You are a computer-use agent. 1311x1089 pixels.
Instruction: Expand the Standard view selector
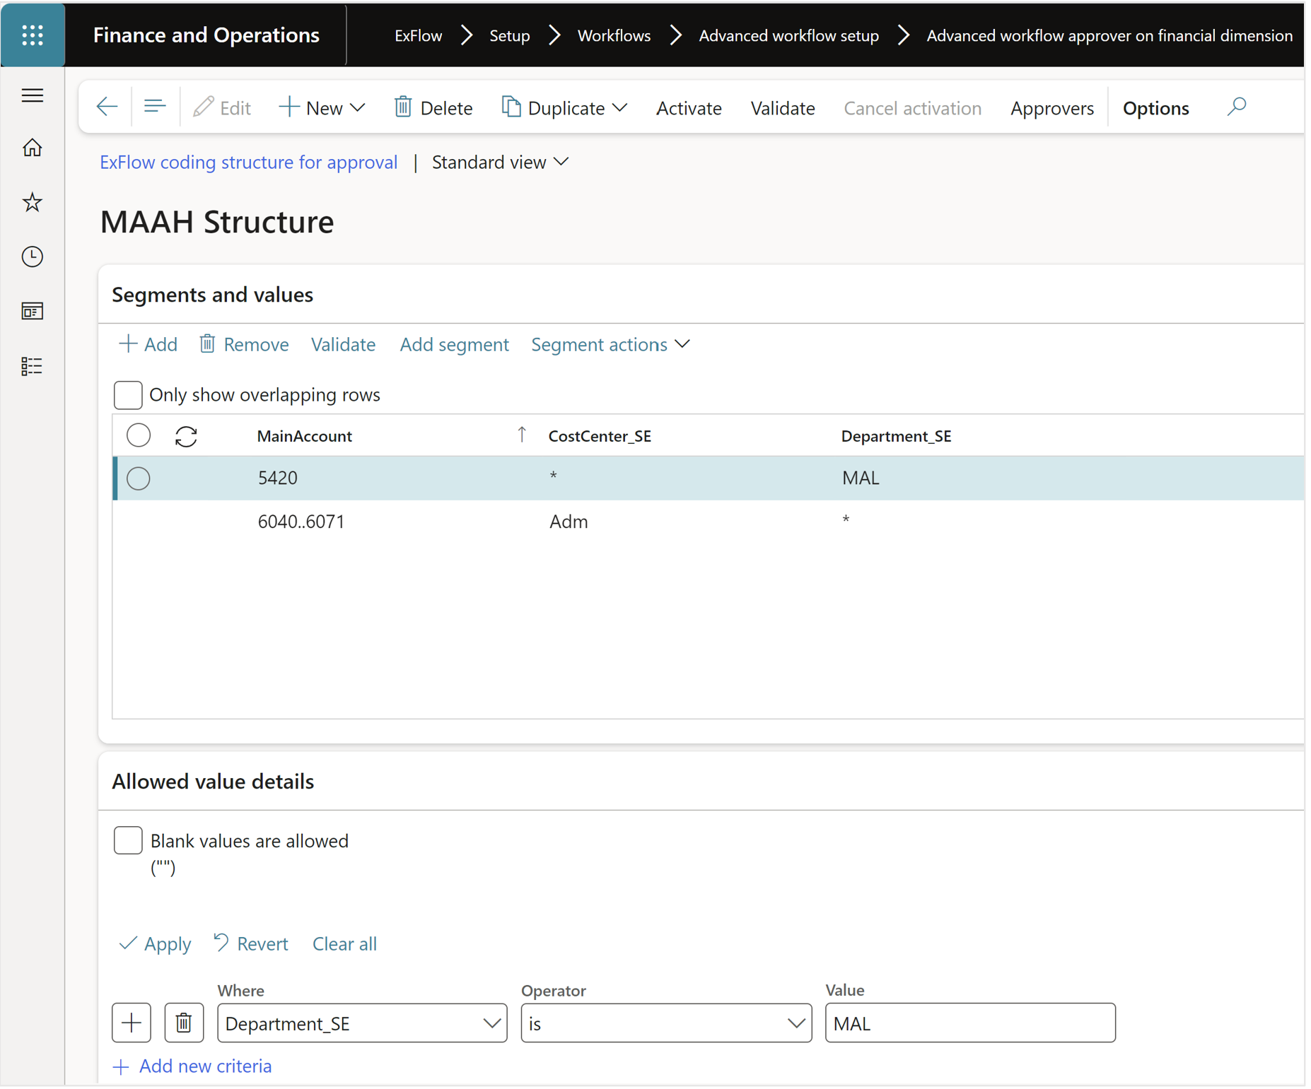[501, 163]
